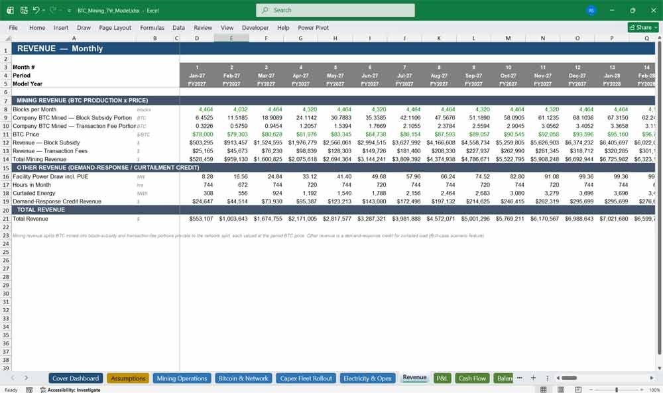The image size is (663, 393).
Task: Switch to the Bitcoin & Network sheet tab
Action: 243,378
